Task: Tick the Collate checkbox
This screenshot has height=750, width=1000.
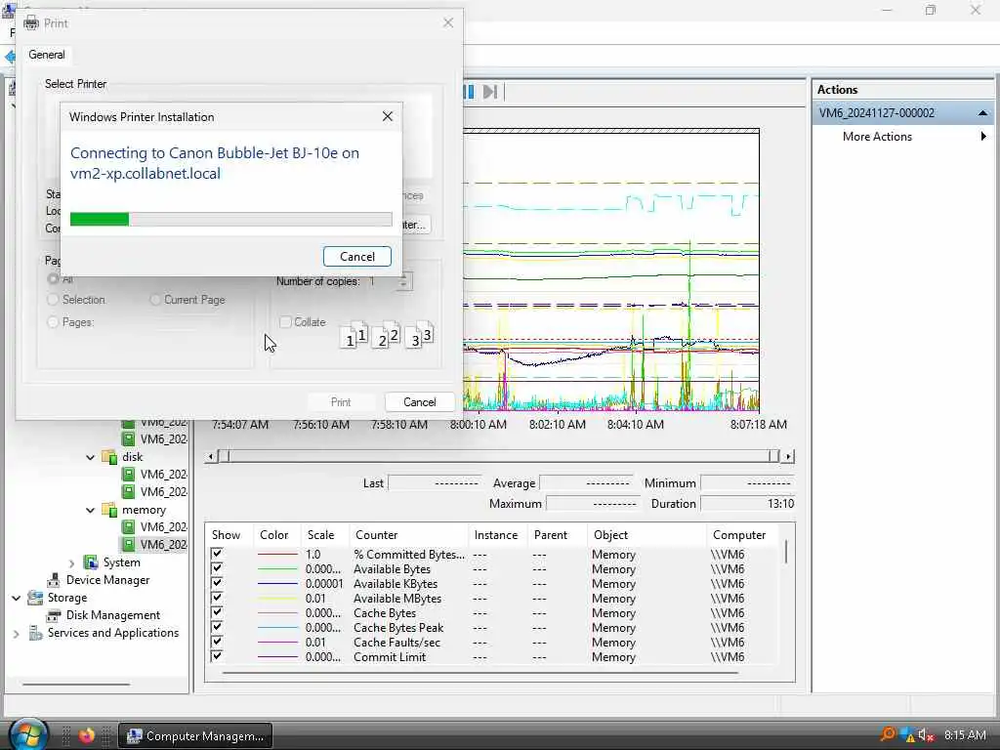Action: click(286, 322)
